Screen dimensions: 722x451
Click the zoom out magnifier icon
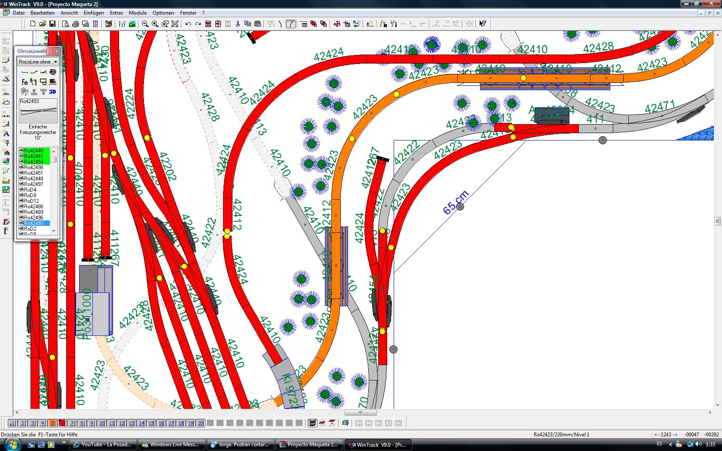coord(145,24)
